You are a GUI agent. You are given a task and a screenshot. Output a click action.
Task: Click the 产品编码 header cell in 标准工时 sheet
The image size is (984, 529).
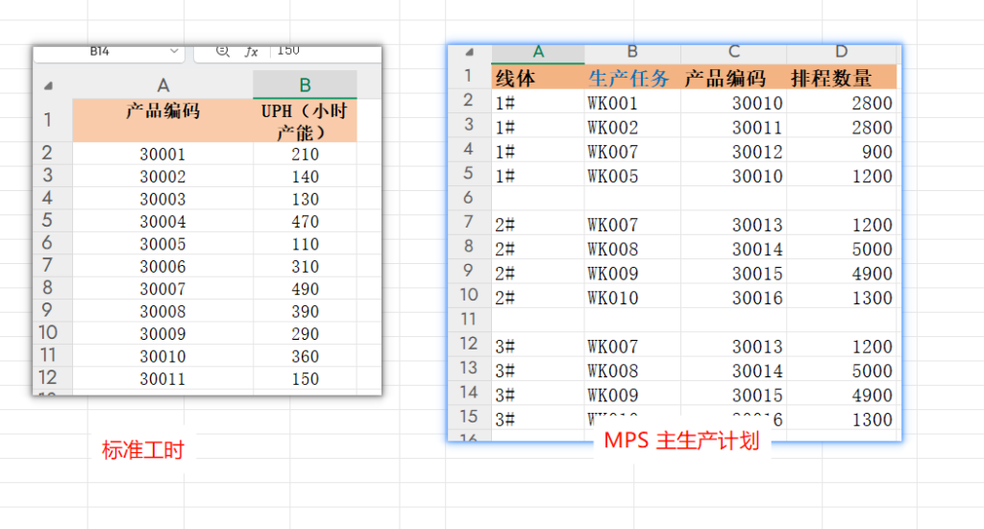[163, 120]
